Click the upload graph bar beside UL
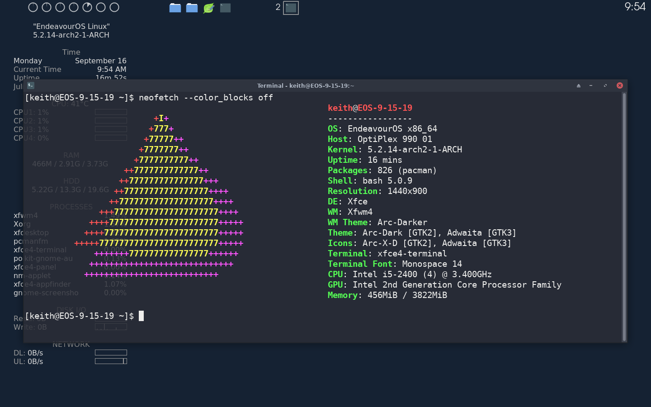This screenshot has height=407, width=651. tap(111, 361)
